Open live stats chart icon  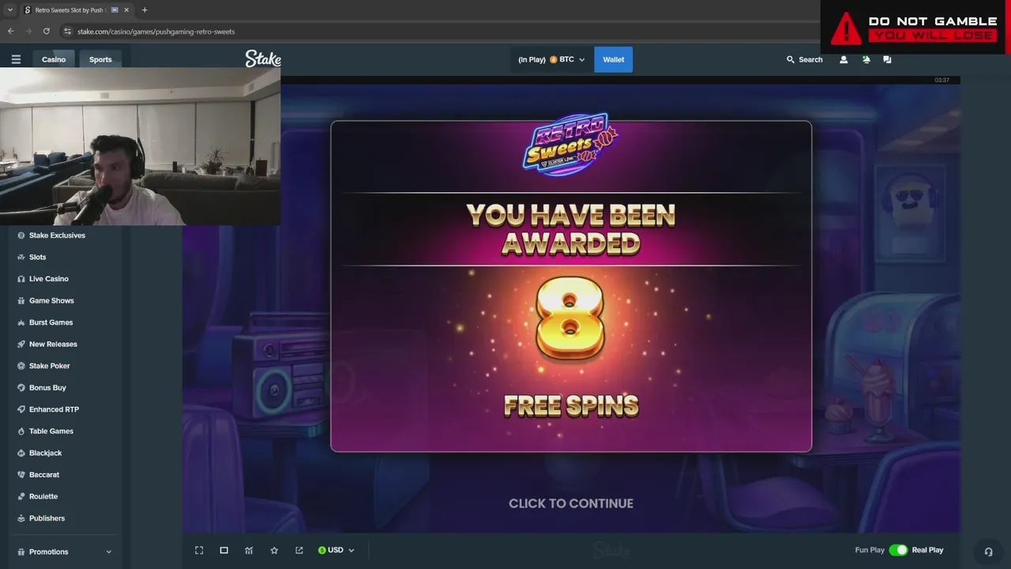(x=249, y=550)
